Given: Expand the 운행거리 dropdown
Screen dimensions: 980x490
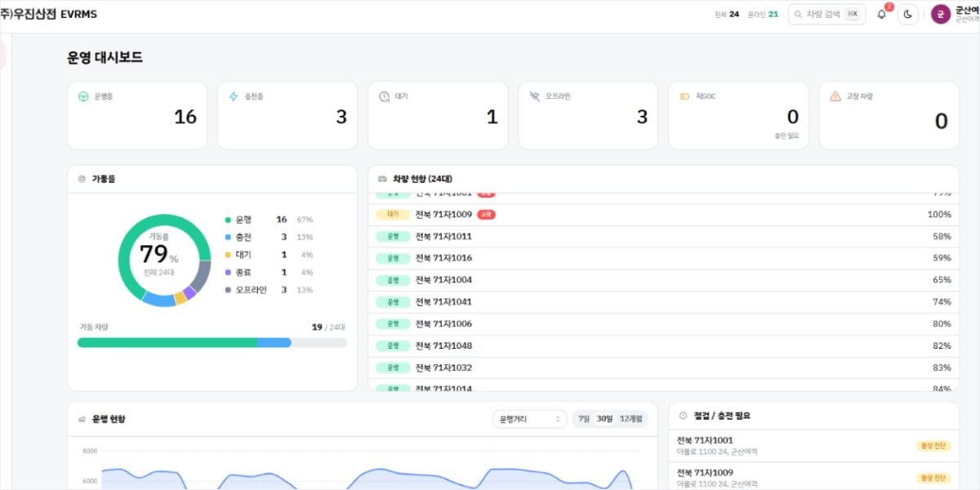Looking at the screenshot, I should coord(529,419).
